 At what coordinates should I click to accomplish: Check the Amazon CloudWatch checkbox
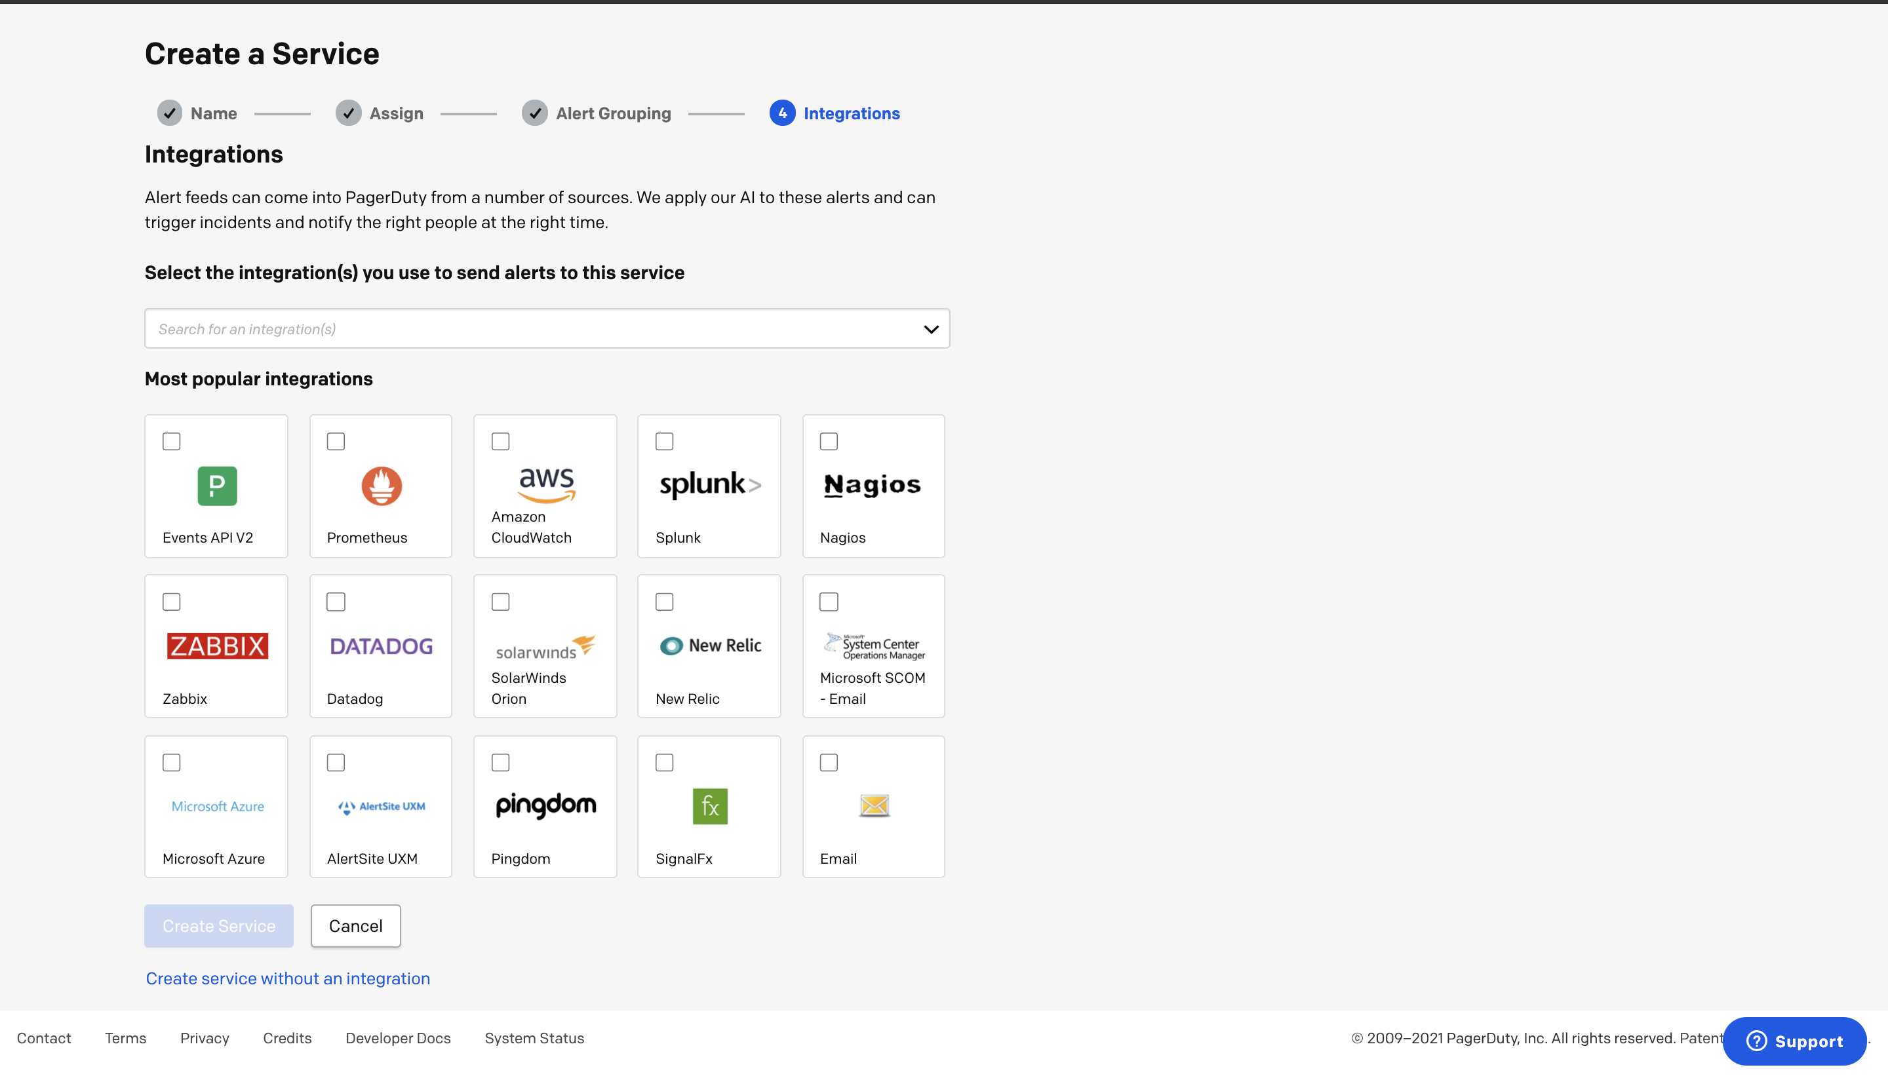[501, 441]
